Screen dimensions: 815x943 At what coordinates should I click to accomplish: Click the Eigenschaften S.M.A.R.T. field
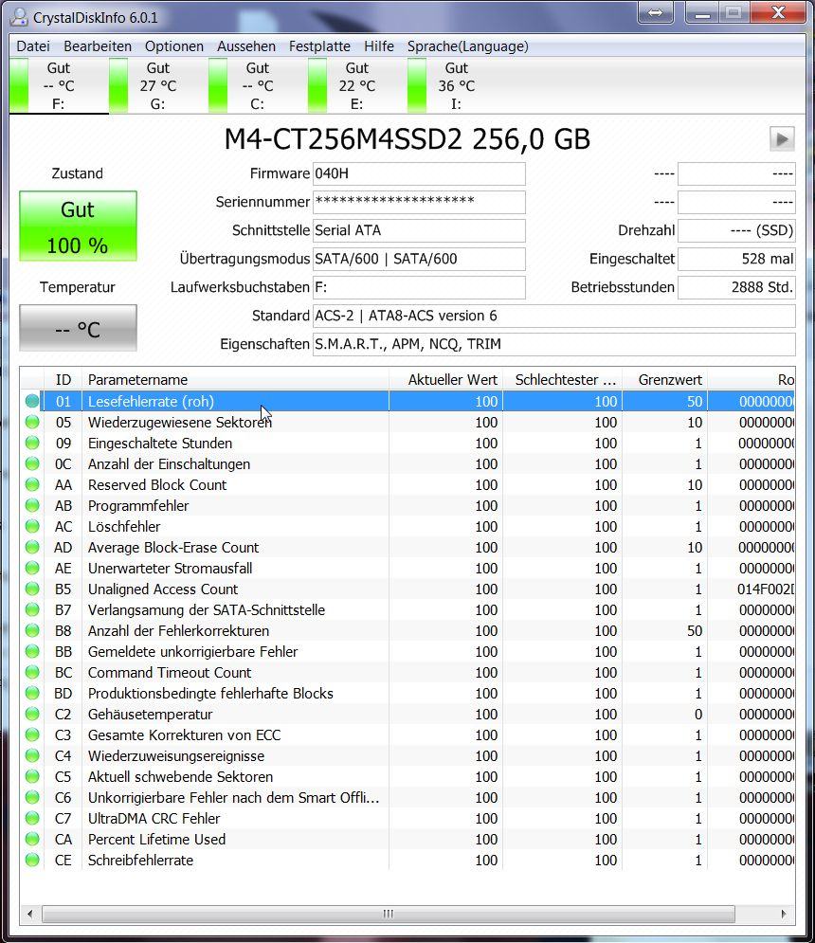(x=554, y=344)
